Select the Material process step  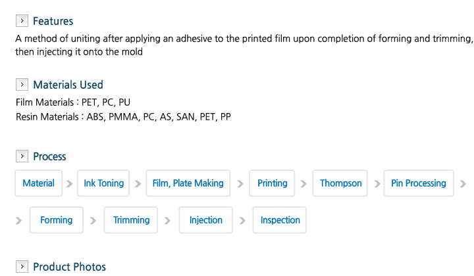tap(39, 183)
